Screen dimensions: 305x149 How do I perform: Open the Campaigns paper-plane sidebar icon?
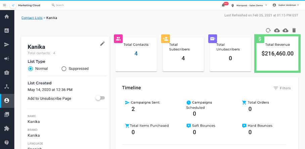point(7,45)
